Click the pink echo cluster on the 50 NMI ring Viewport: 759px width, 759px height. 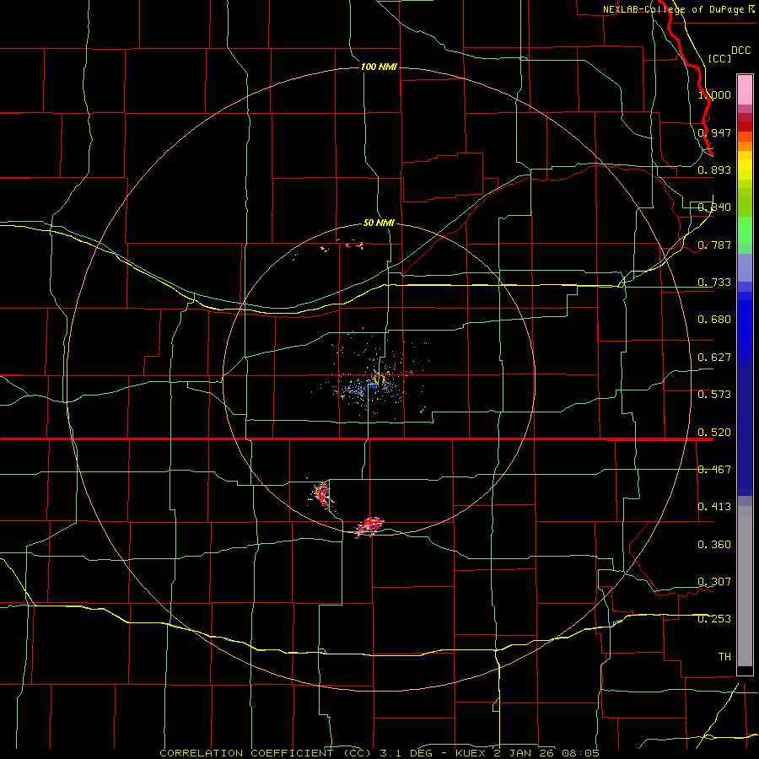(370, 526)
